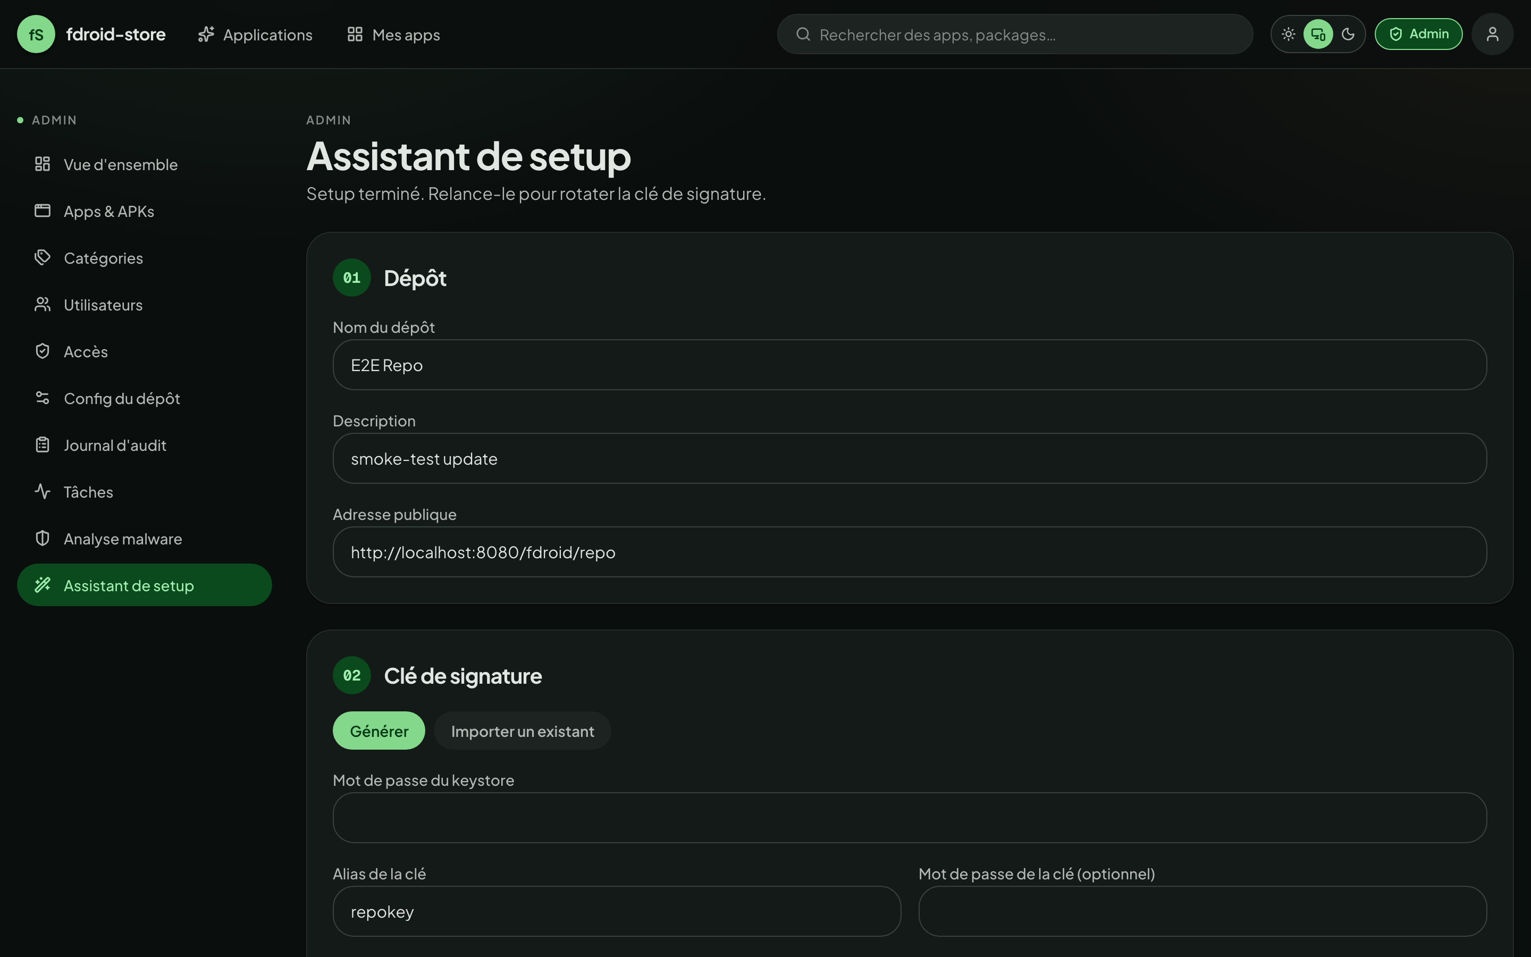Focus Mot de passe de la clé field
1531x957 pixels.
pos(1202,911)
